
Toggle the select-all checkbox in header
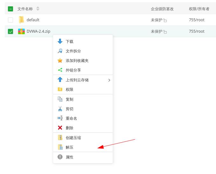(x=10, y=9)
